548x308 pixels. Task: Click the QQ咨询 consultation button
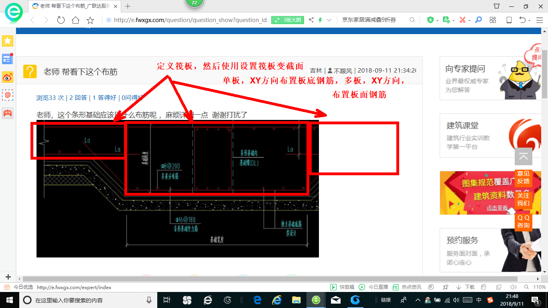point(523,221)
